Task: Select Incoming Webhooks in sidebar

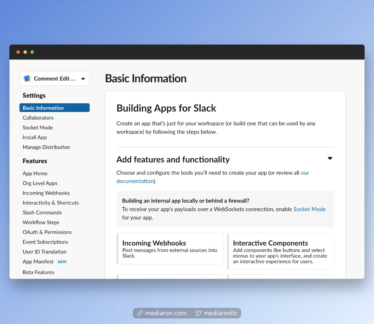Action: click(x=46, y=193)
